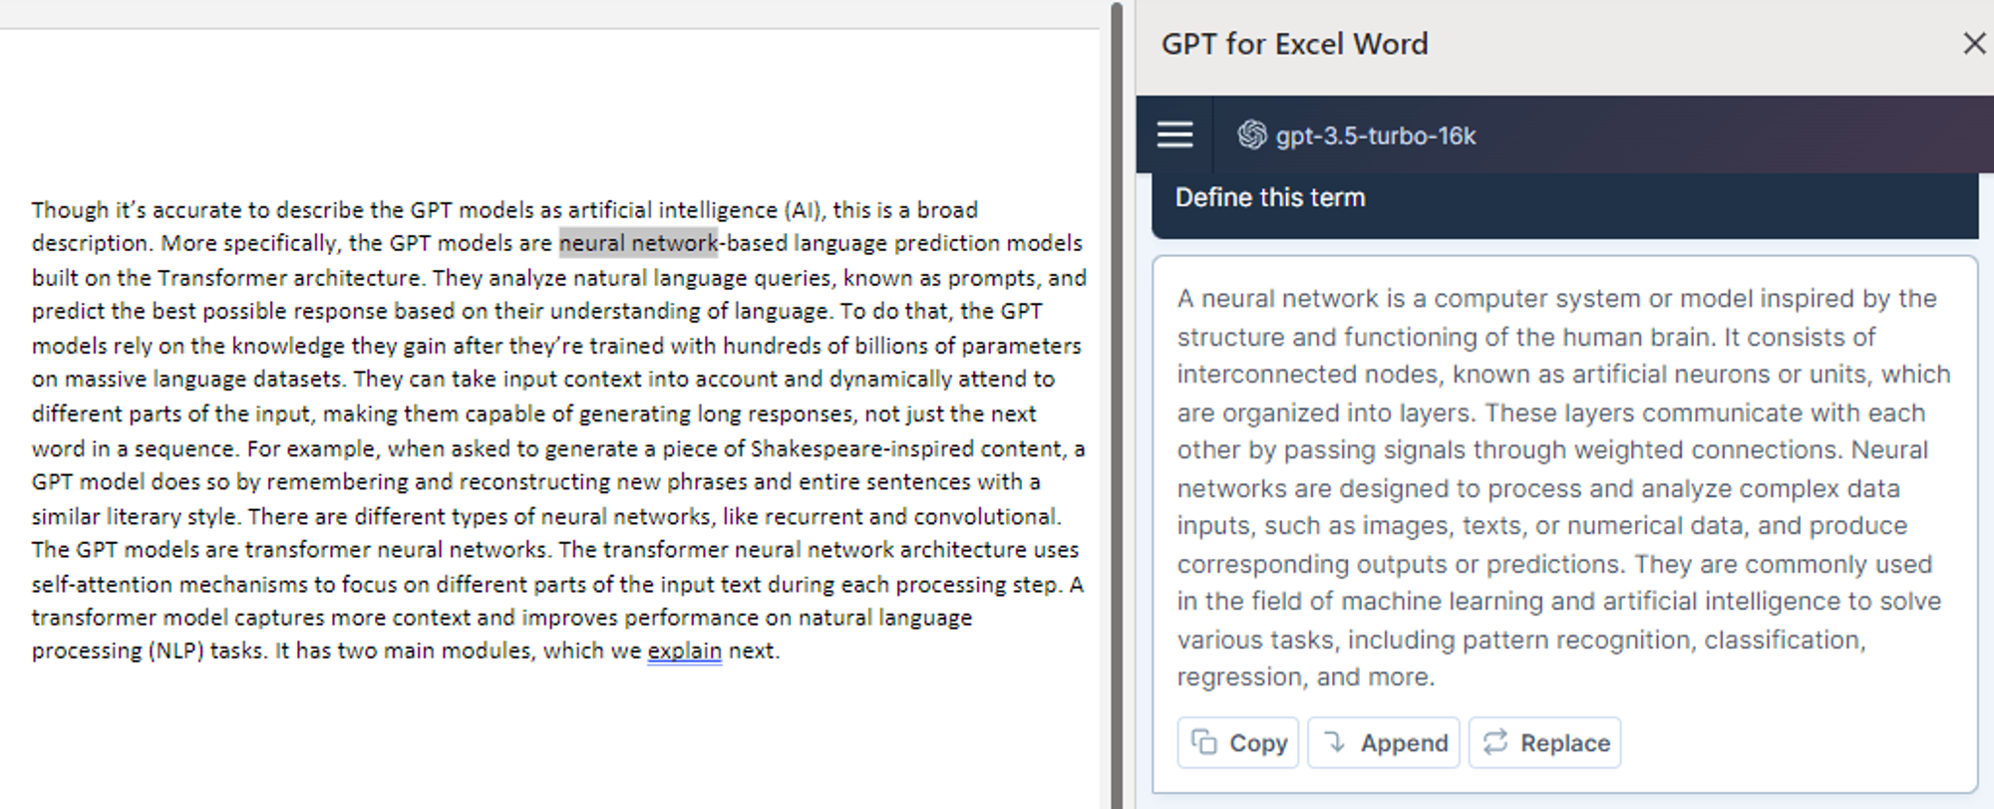Open the hamburger menu in the GPT panel
Screen dimensions: 1994x809
pos(1174,135)
